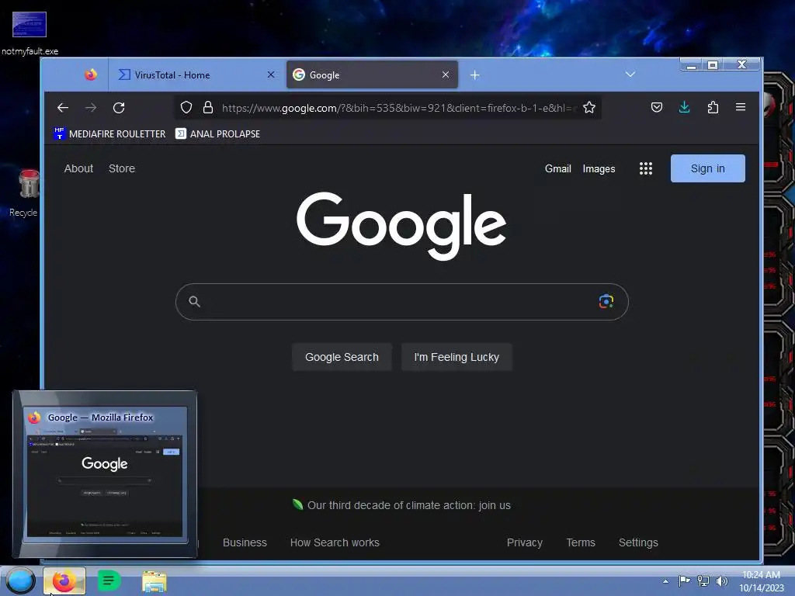
Task: Click the Google Search button
Action: pyautogui.click(x=342, y=357)
